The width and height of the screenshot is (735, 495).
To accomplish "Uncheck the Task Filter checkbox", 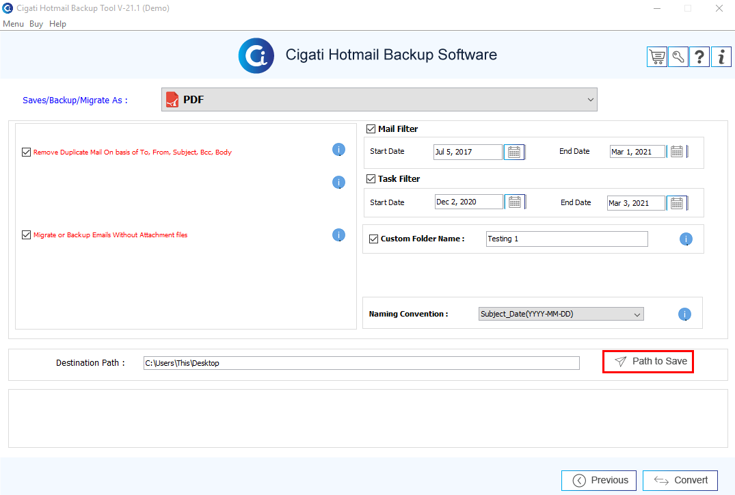I will point(371,178).
